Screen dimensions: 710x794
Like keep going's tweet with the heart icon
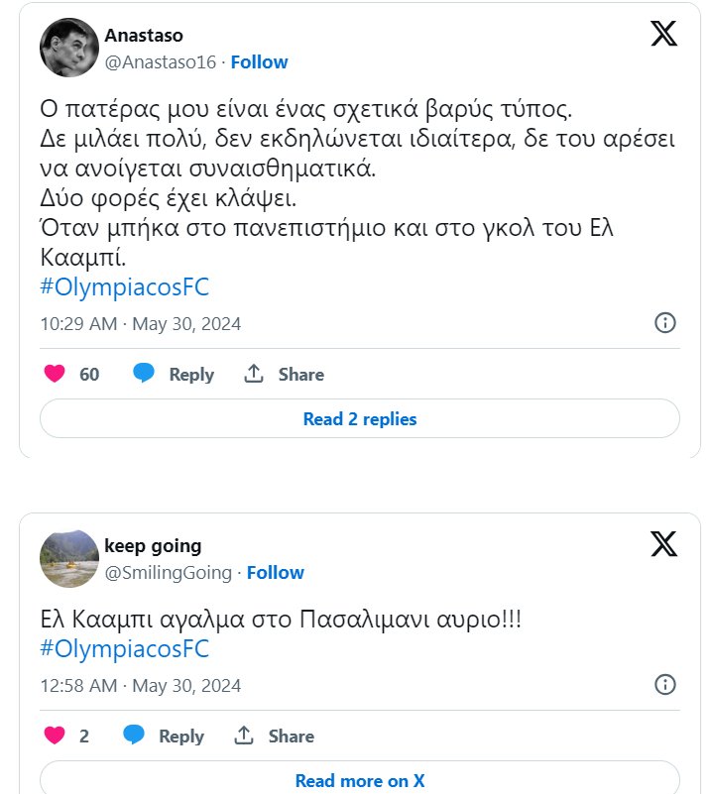pos(56,736)
